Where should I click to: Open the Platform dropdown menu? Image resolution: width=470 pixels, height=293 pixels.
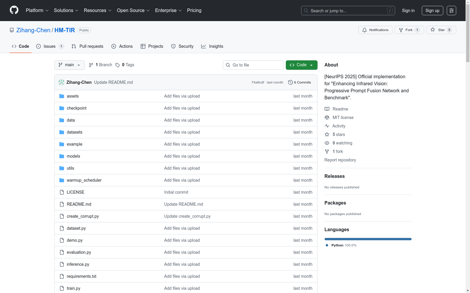[x=37, y=11]
